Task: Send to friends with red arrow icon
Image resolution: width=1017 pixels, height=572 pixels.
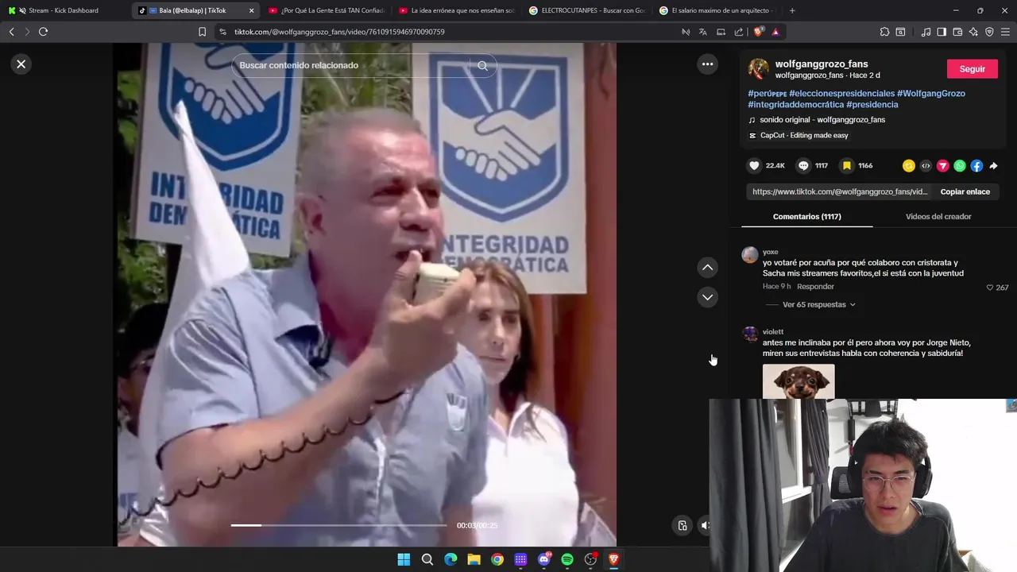Action: [x=942, y=166]
